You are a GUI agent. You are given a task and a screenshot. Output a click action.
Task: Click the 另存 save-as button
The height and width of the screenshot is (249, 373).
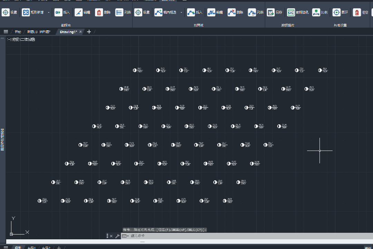pos(275,12)
